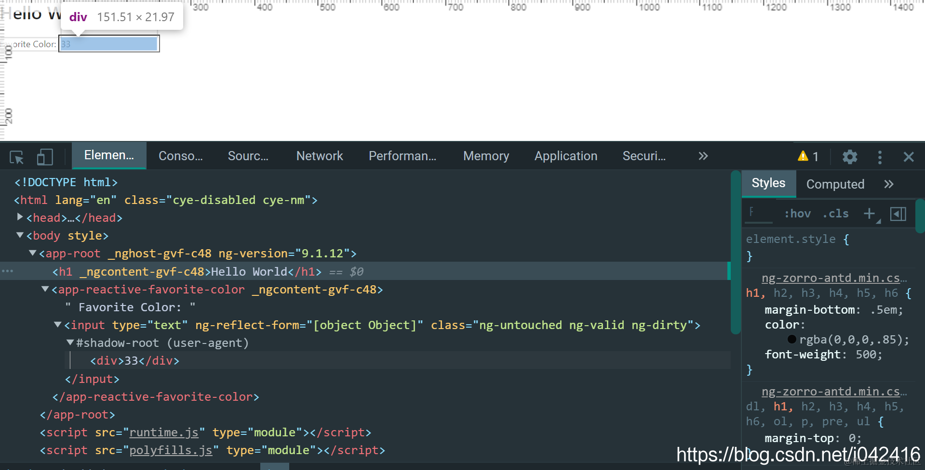Viewport: 925px width, 470px height.
Task: Click the margin-top 0 declaration
Action: click(813, 438)
